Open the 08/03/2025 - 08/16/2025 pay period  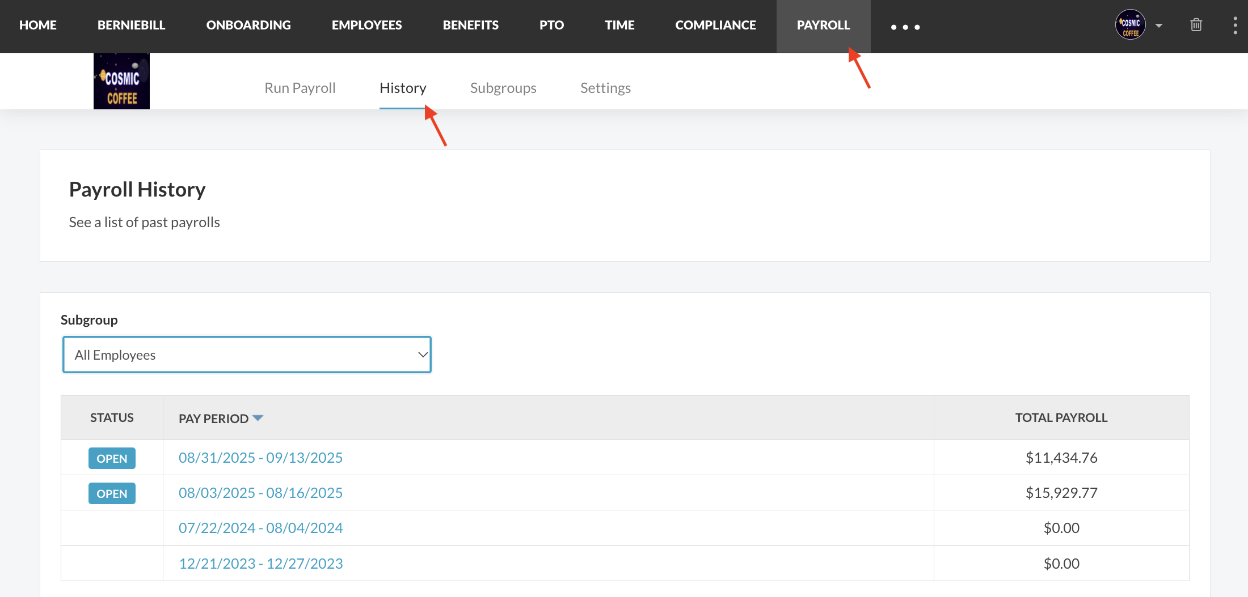pos(260,493)
